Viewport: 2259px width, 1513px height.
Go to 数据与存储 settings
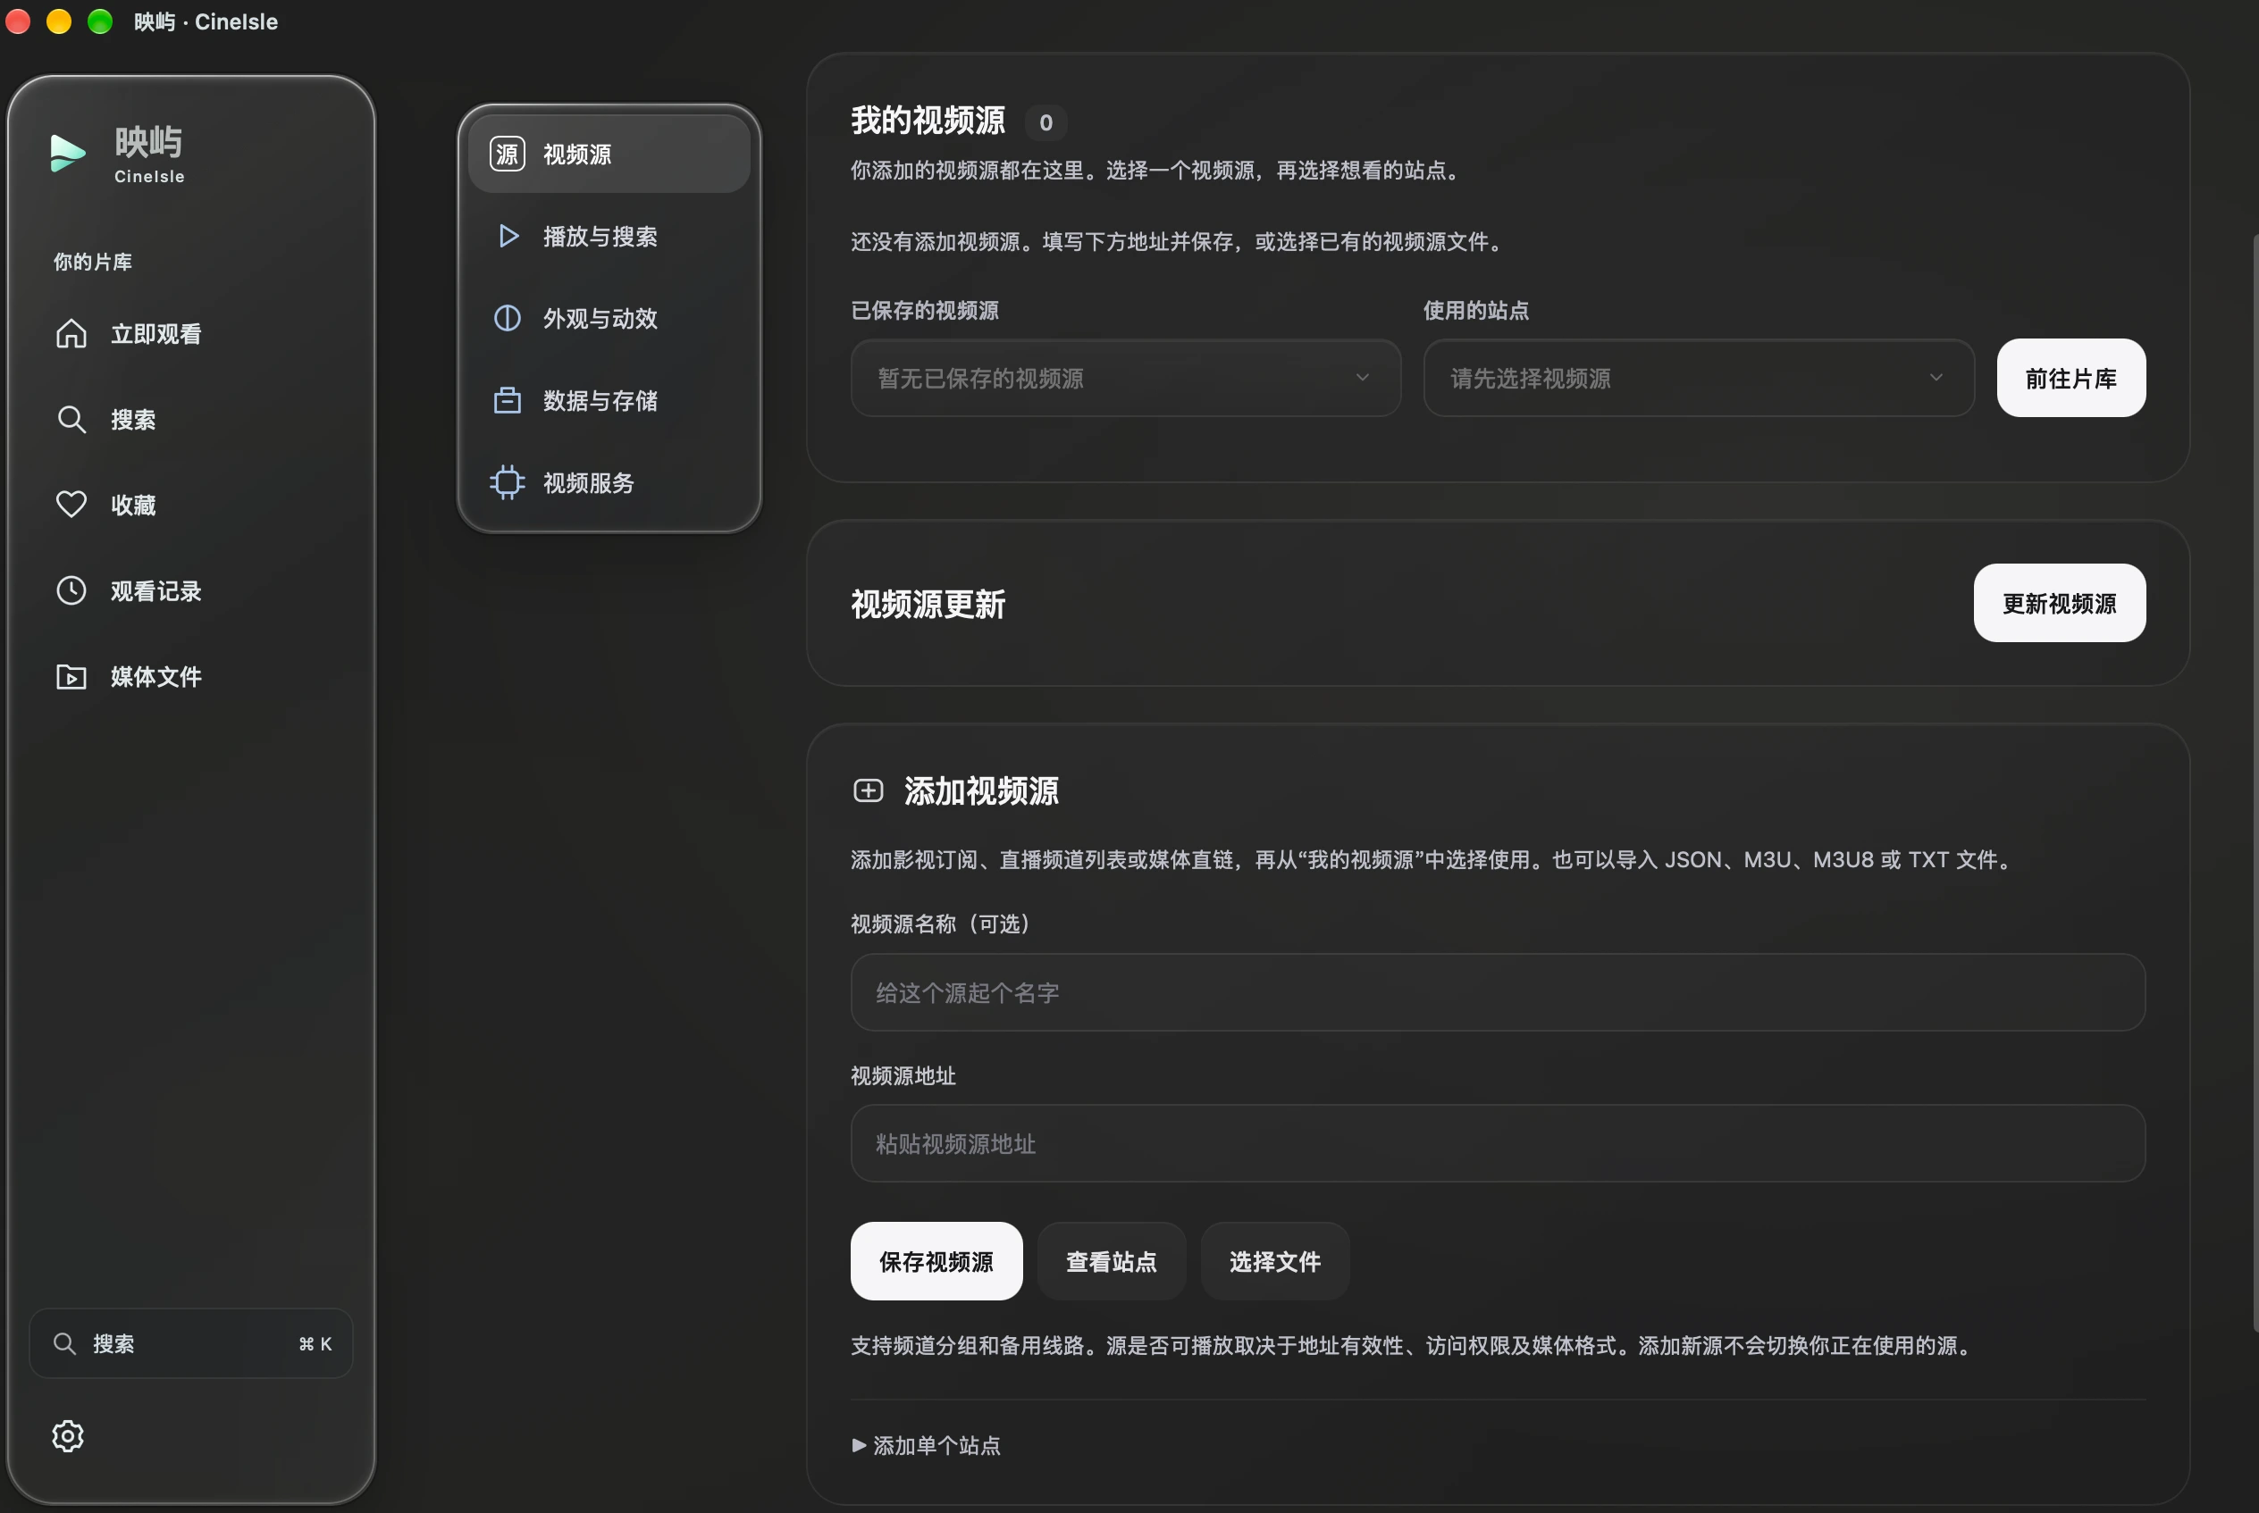(609, 399)
